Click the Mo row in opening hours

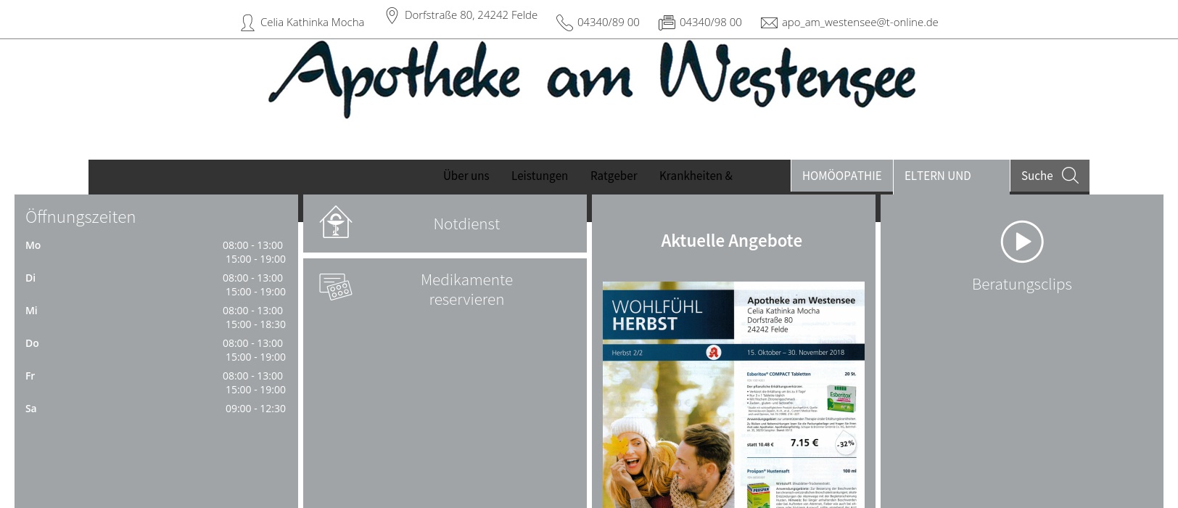[x=155, y=252]
